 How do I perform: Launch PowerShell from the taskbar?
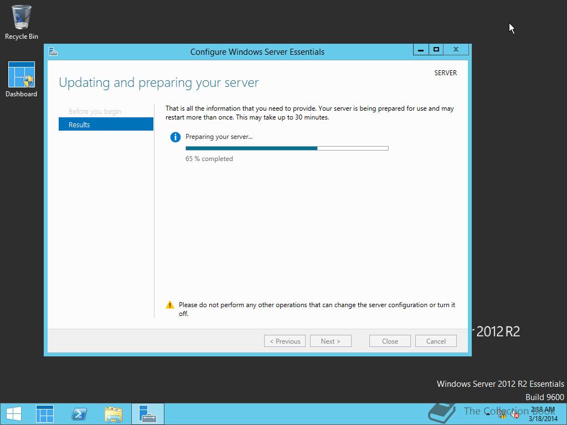(79, 414)
